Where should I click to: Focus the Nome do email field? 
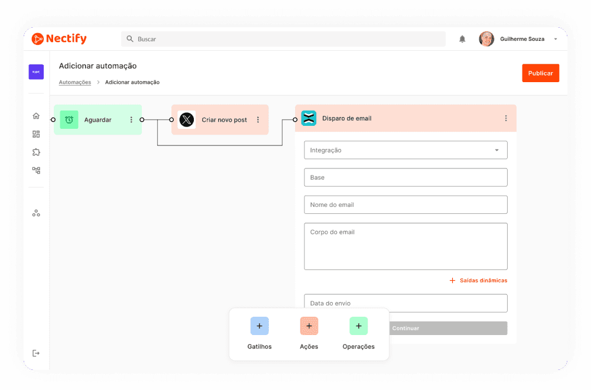[405, 204]
